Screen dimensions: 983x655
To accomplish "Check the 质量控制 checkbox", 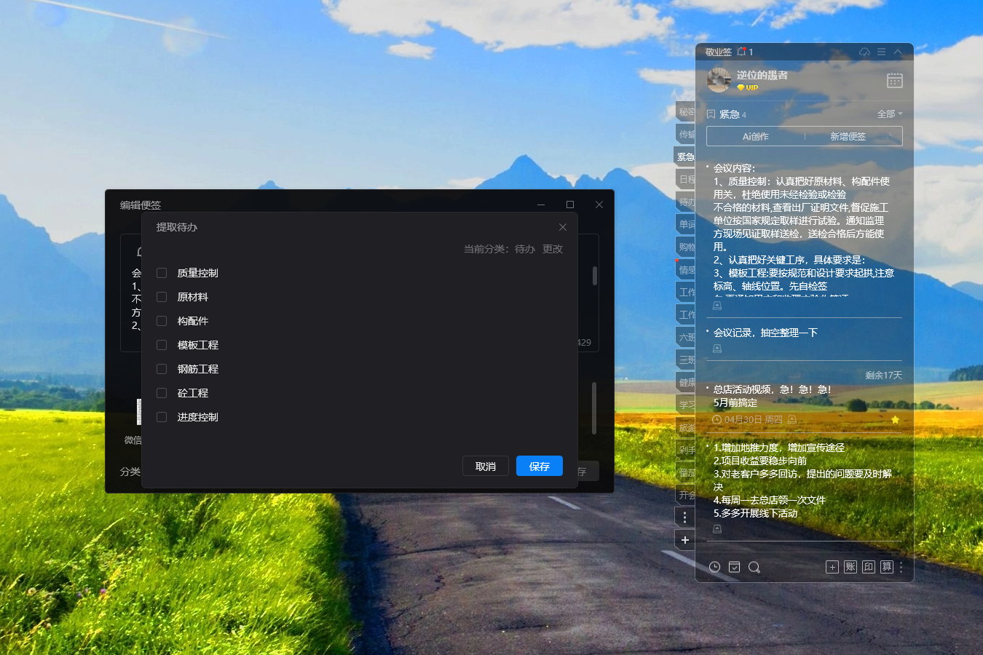I will click(162, 273).
